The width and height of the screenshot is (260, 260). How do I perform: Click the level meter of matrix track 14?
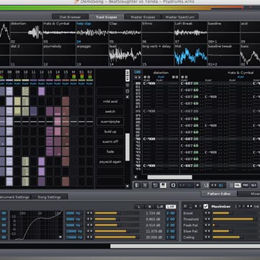[x=58, y=76]
